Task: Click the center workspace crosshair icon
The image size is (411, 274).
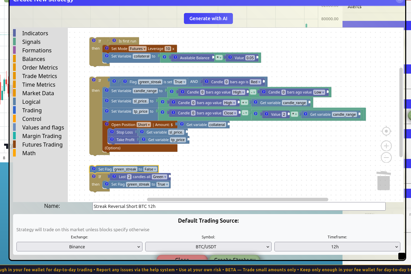Action: [386, 131]
